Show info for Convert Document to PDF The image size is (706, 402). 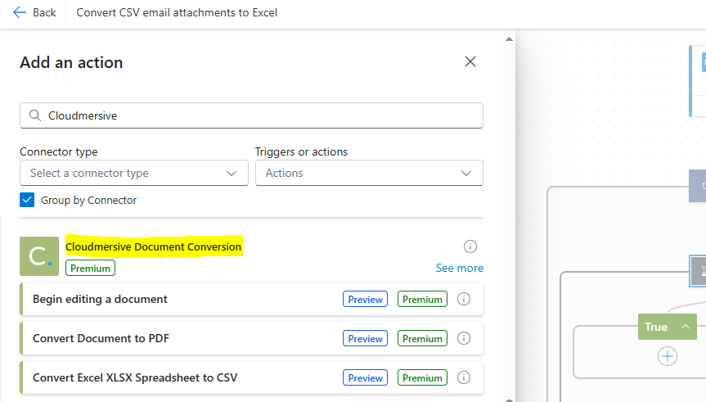[x=464, y=338]
